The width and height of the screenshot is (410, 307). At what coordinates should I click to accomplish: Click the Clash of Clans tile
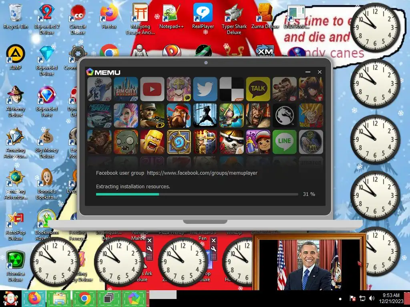pos(152,142)
